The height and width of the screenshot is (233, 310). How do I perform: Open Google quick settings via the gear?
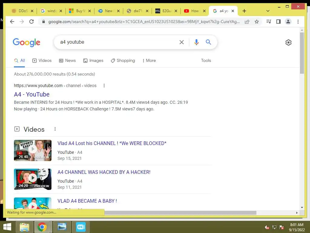[289, 42]
